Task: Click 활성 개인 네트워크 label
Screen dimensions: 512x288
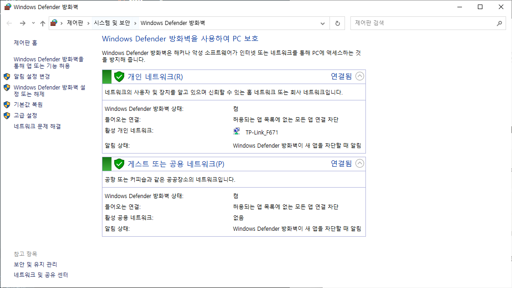Action: pos(129,131)
